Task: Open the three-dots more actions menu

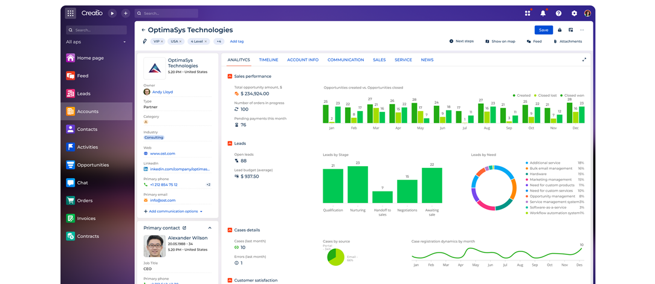Action: click(x=582, y=30)
